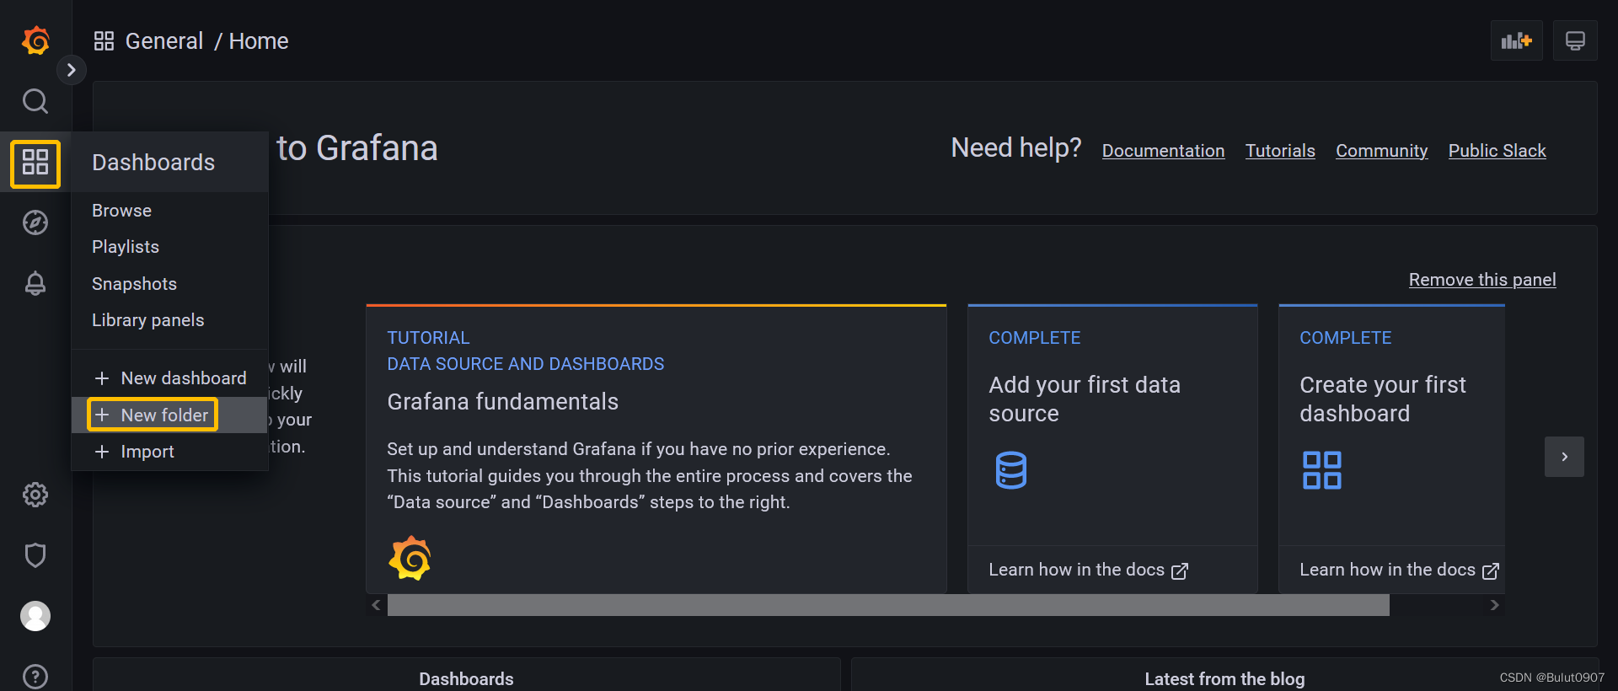
Task: Open the Public Slack link
Action: coord(1497,151)
